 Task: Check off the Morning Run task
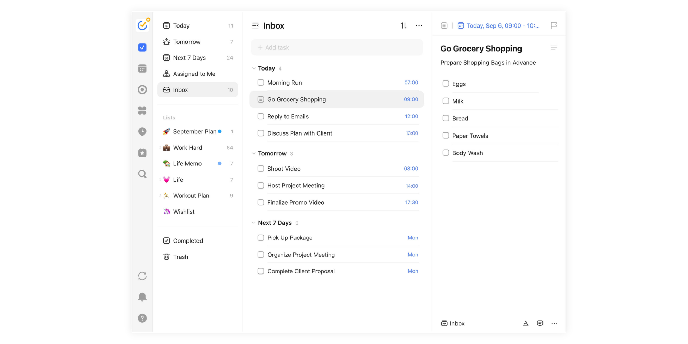(x=261, y=83)
